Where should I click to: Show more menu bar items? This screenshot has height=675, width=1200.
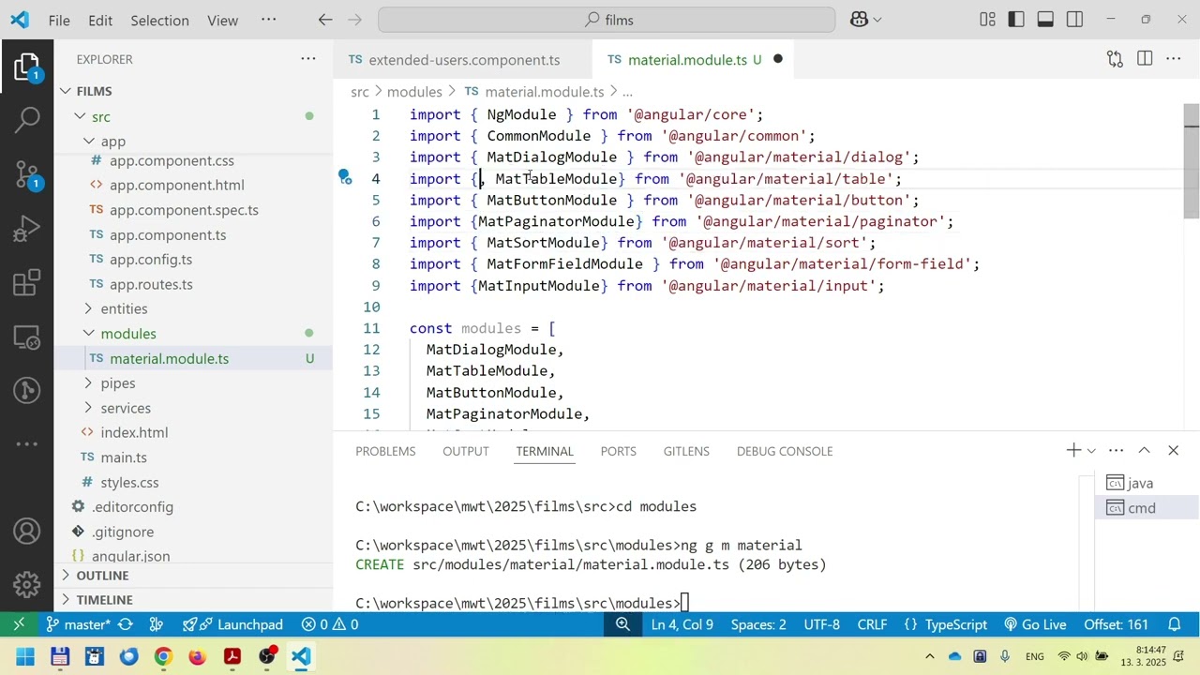tap(269, 20)
